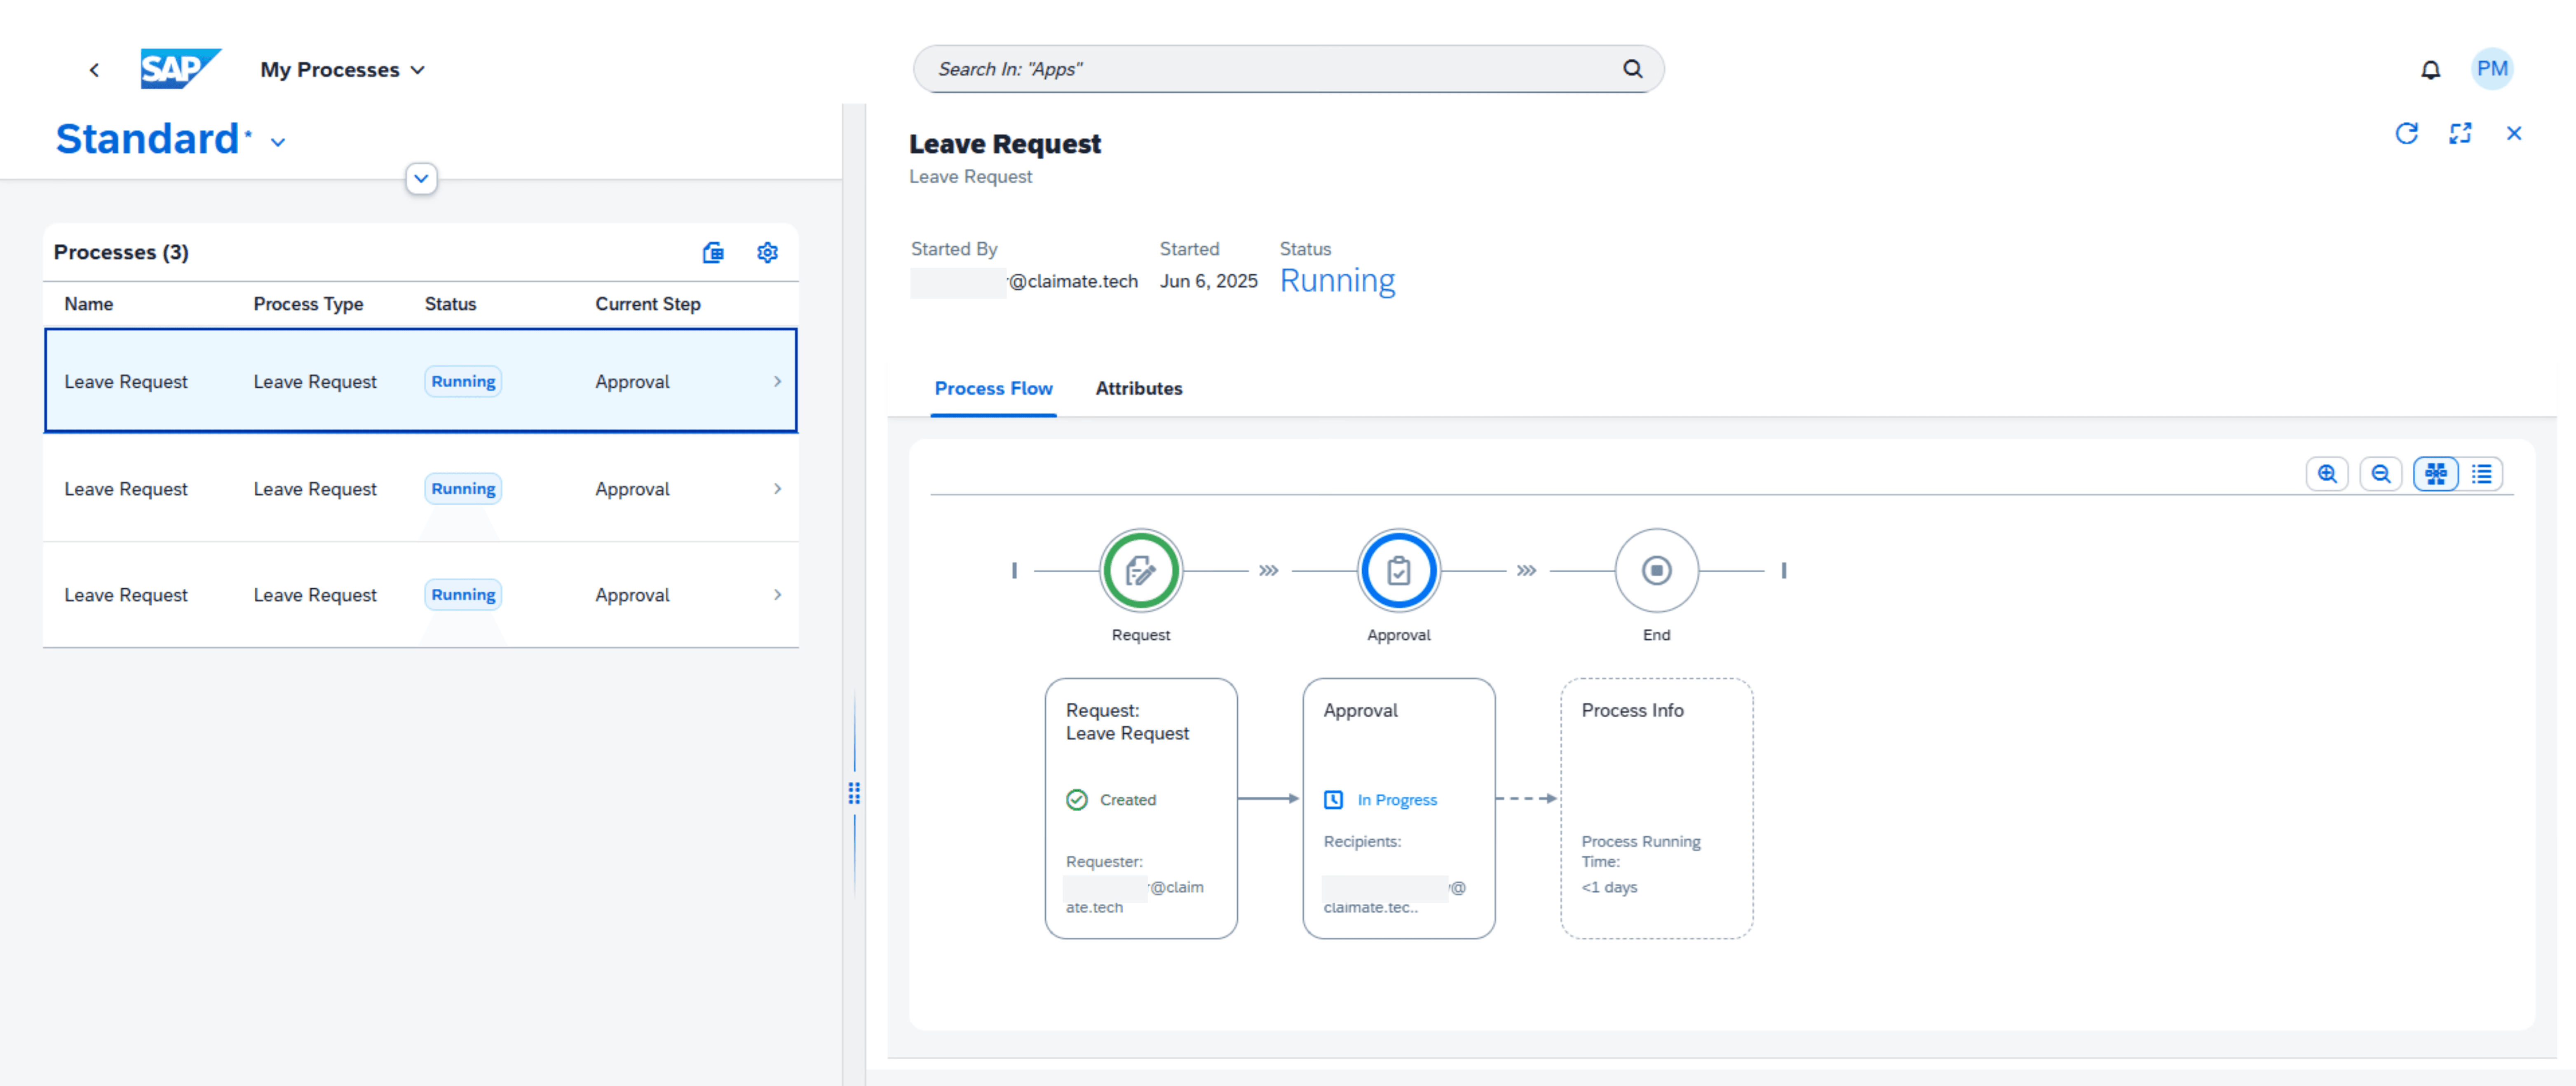Screen dimensions: 2576x1086
Task: Click the arrows between Request and Approval
Action: 1268,571
